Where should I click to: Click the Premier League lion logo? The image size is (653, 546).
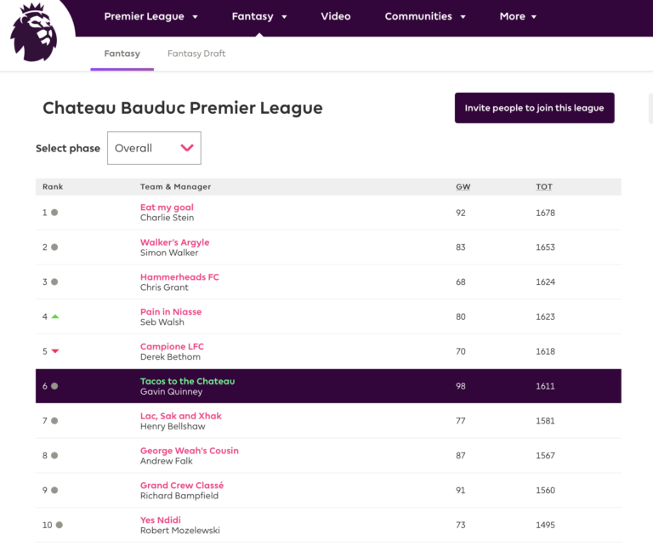pyautogui.click(x=33, y=32)
